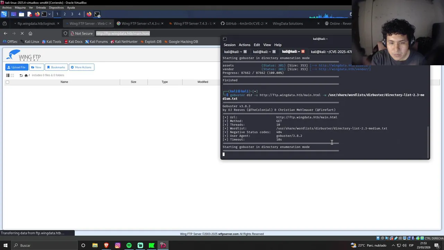
Task: Close the ftp.wingdata.htb/loginok tab
Action: (58, 24)
